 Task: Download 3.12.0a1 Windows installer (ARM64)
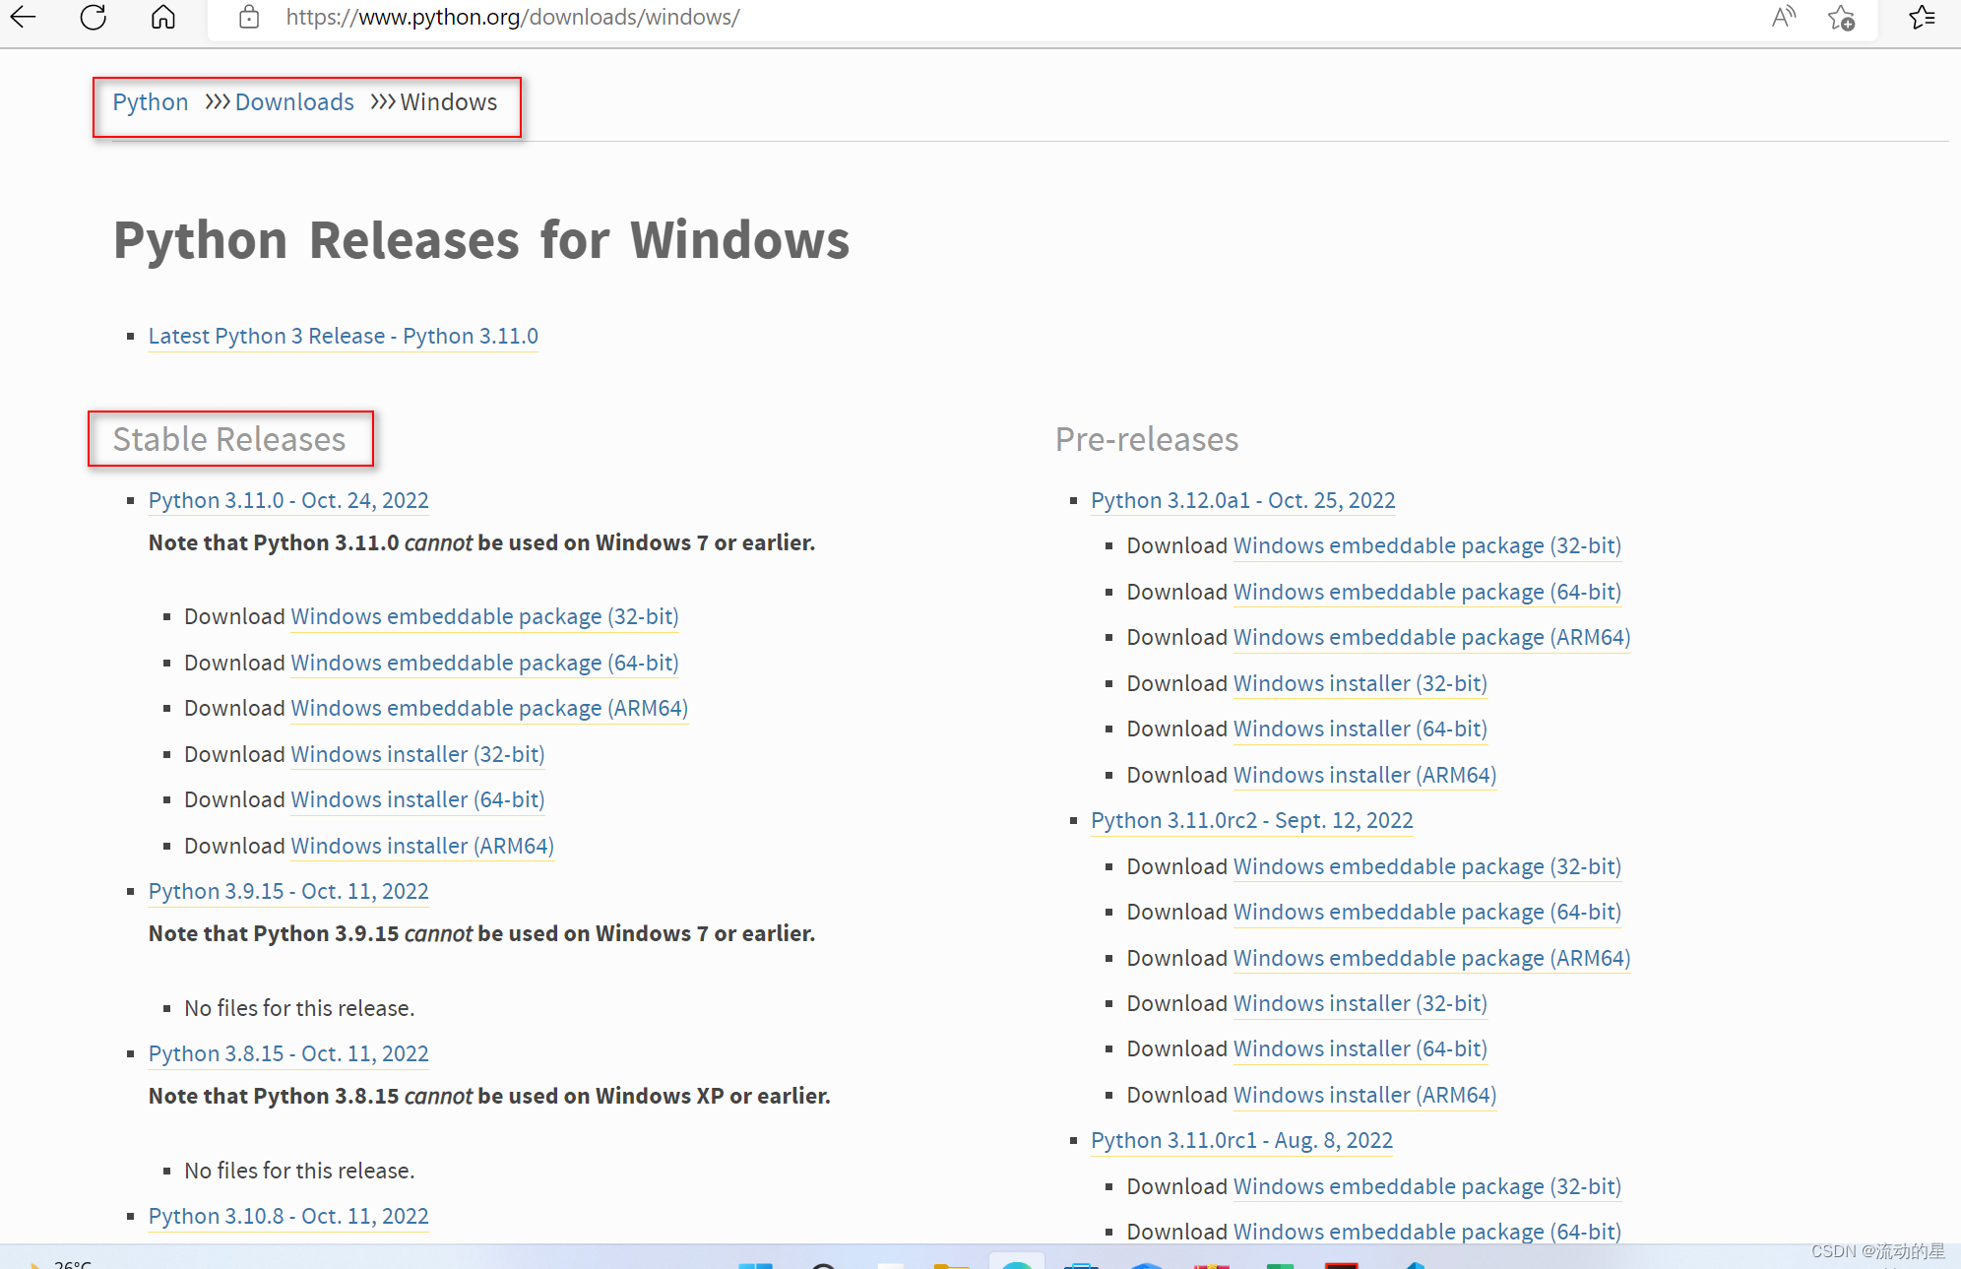point(1364,775)
